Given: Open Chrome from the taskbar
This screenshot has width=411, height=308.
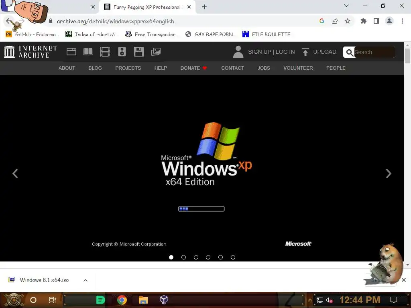Looking at the screenshot, I should [122, 300].
